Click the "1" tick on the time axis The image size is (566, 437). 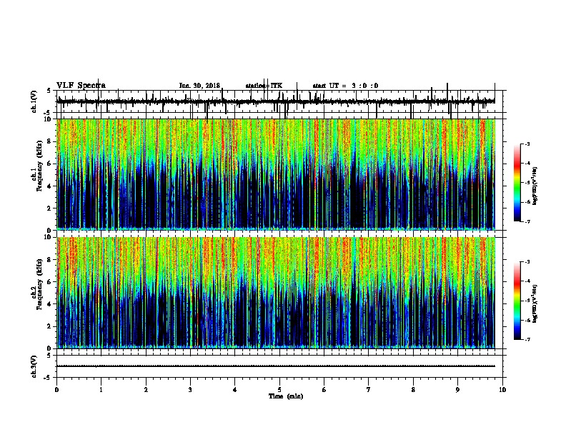101,390
